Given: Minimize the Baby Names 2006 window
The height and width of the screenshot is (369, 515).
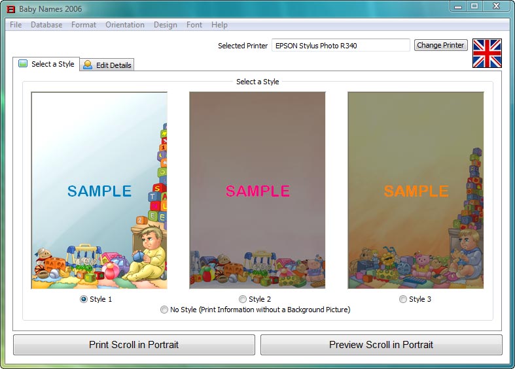Looking at the screenshot, I should (x=458, y=7).
